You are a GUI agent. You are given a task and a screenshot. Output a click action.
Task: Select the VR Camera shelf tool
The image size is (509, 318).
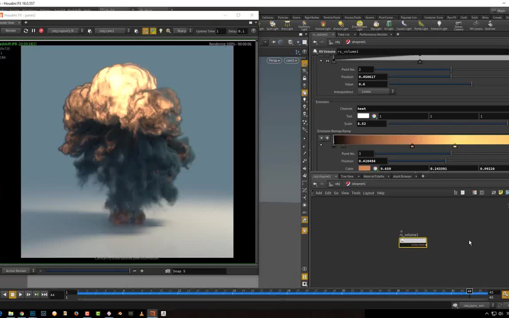tap(476, 26)
